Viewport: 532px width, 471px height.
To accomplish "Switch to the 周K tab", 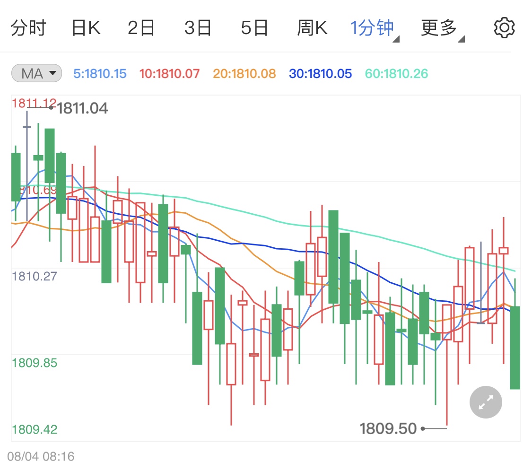I will (x=312, y=28).
